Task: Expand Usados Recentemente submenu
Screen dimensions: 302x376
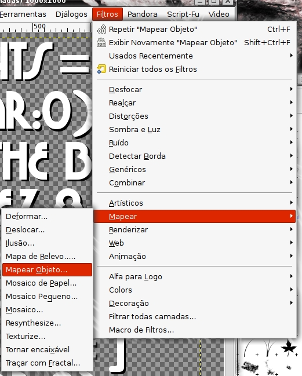Action: click(x=194, y=56)
